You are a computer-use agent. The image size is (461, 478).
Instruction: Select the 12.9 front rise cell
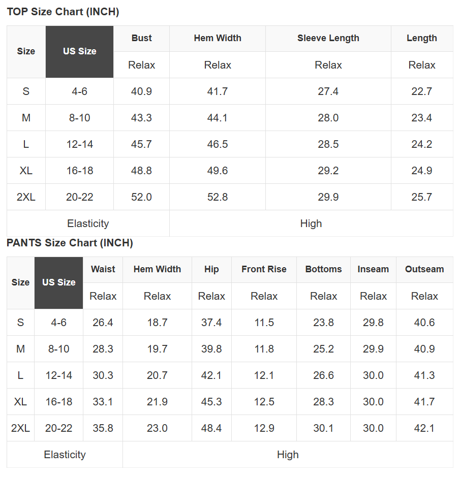click(264, 428)
